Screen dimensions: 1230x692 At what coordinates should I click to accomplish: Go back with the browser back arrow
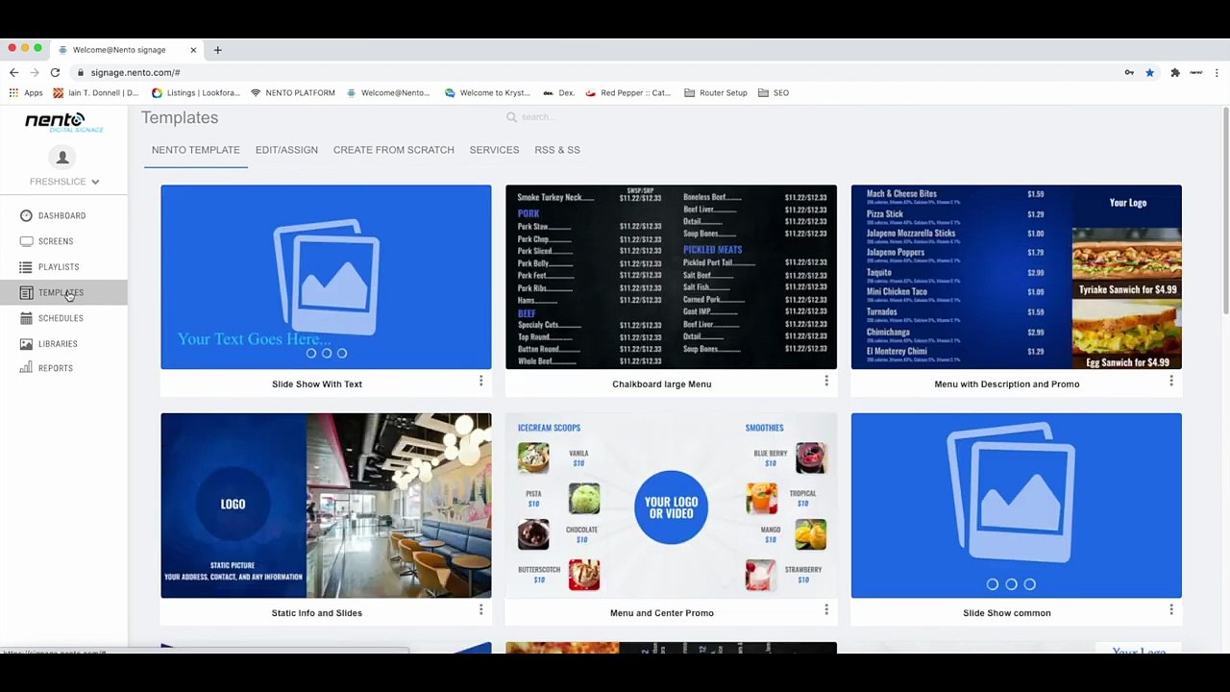[x=13, y=72]
